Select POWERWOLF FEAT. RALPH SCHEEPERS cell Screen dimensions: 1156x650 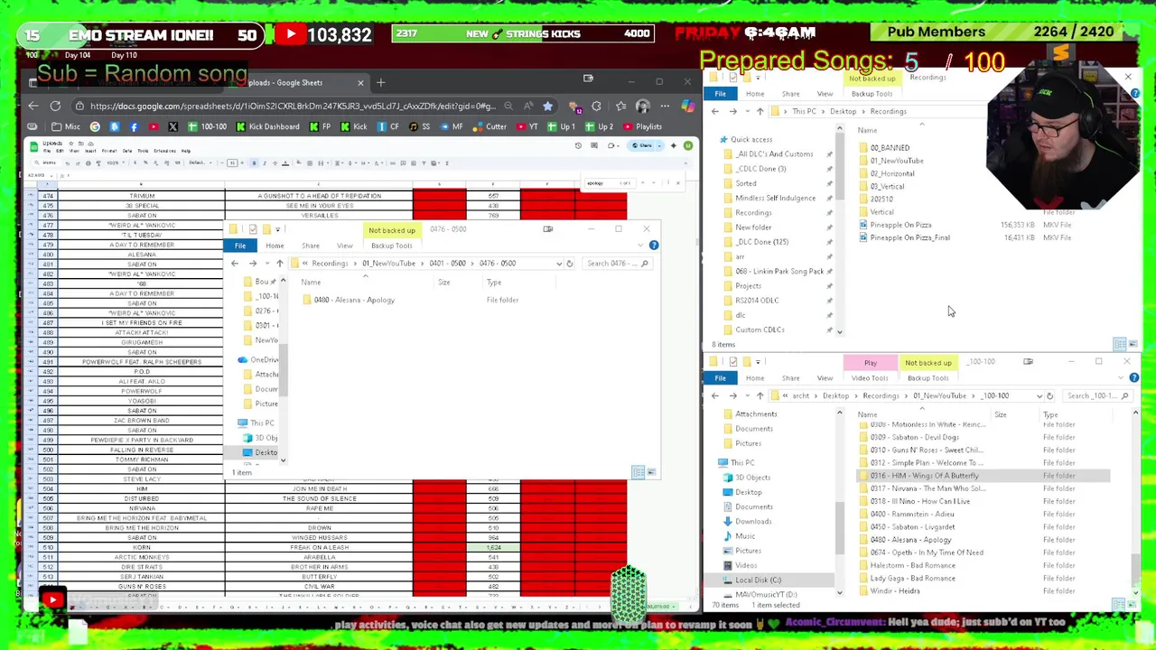pos(142,362)
